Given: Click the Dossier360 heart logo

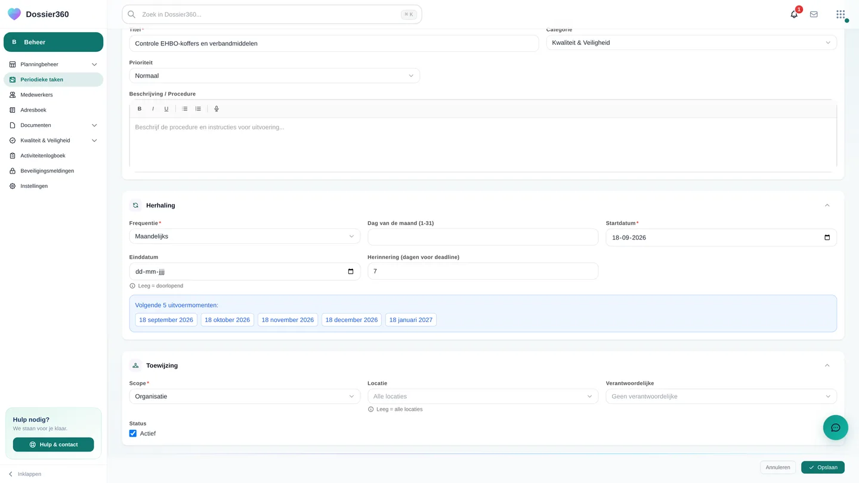Looking at the screenshot, I should tap(14, 14).
